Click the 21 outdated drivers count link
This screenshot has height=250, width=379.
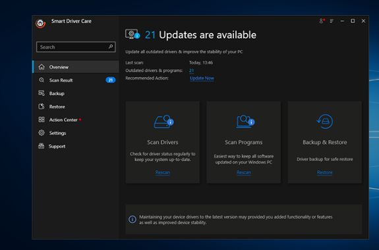[191, 70]
